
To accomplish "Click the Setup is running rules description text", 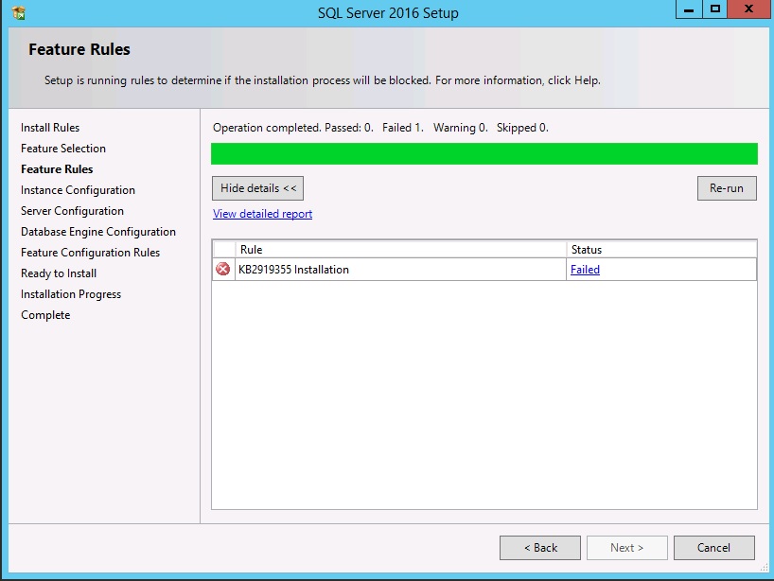I will pos(323,80).
